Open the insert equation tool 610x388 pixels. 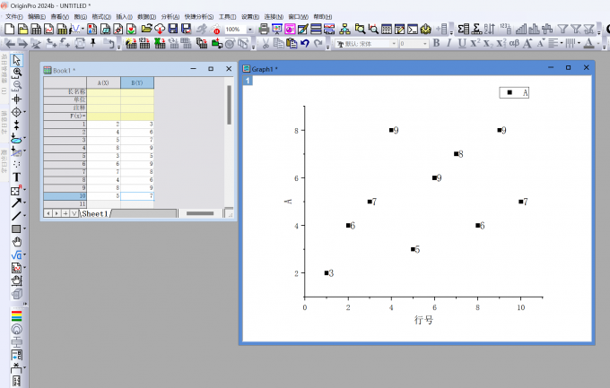click(16, 255)
